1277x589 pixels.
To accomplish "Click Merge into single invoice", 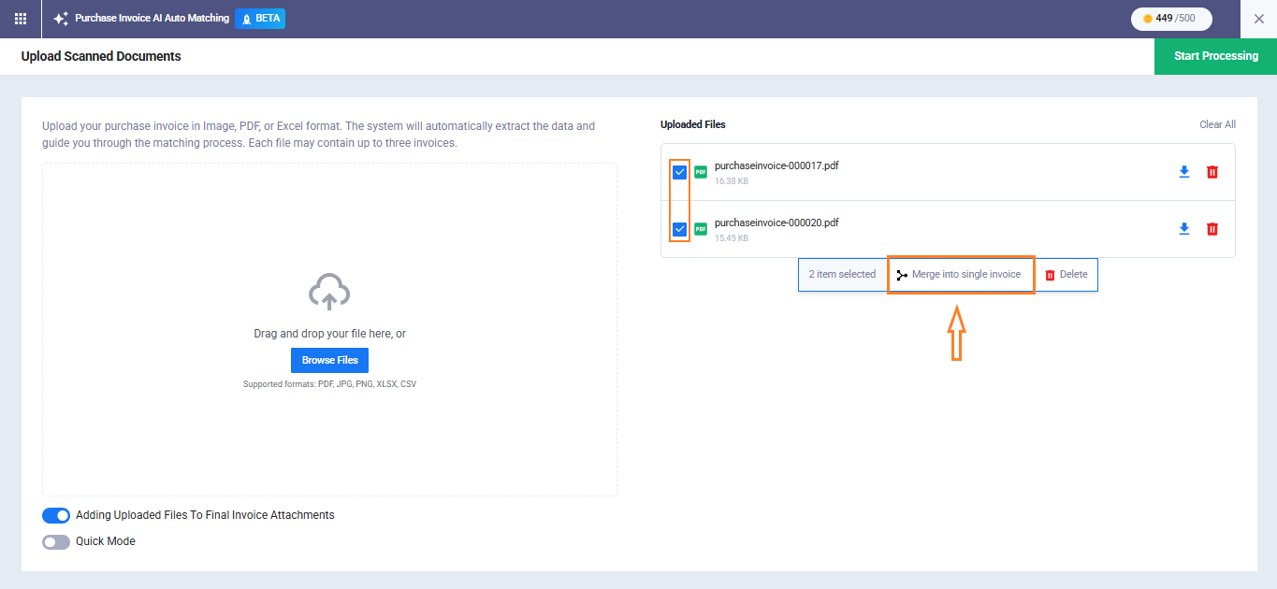I will tap(959, 275).
